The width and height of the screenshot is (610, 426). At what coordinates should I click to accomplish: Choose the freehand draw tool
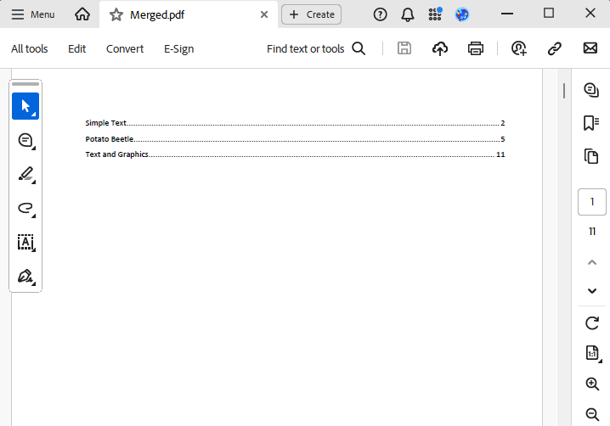(25, 208)
